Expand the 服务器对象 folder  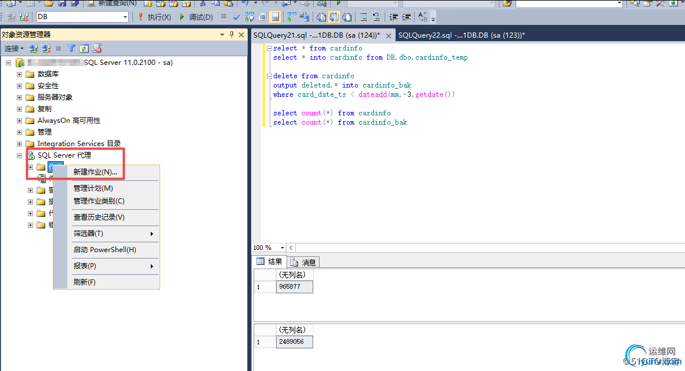coord(19,97)
